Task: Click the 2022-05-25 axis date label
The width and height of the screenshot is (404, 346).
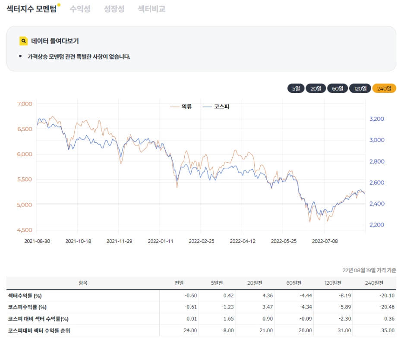Action: click(x=284, y=241)
